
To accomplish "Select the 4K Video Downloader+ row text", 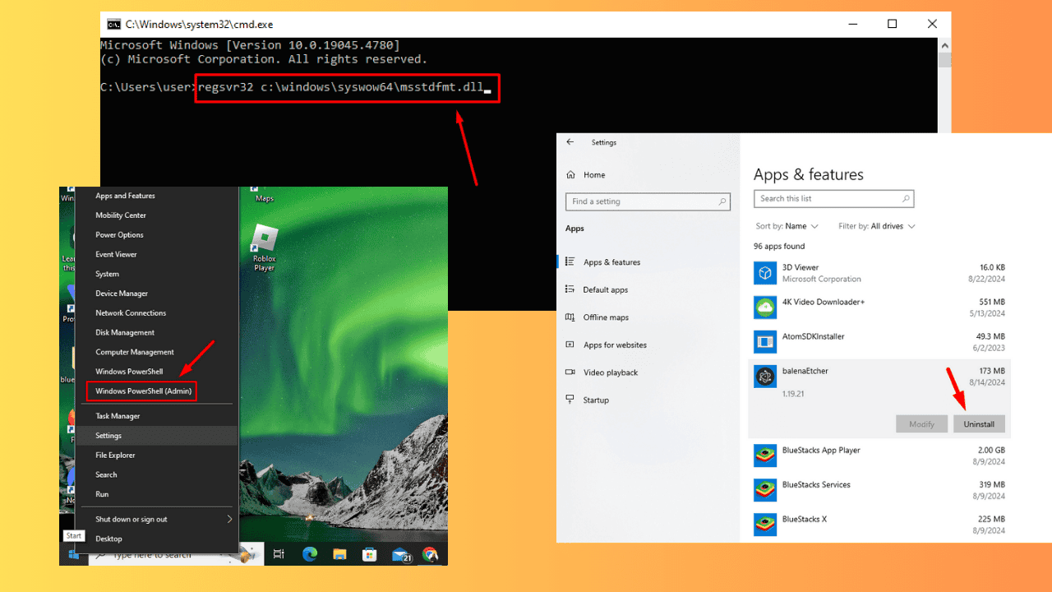I will 823,302.
